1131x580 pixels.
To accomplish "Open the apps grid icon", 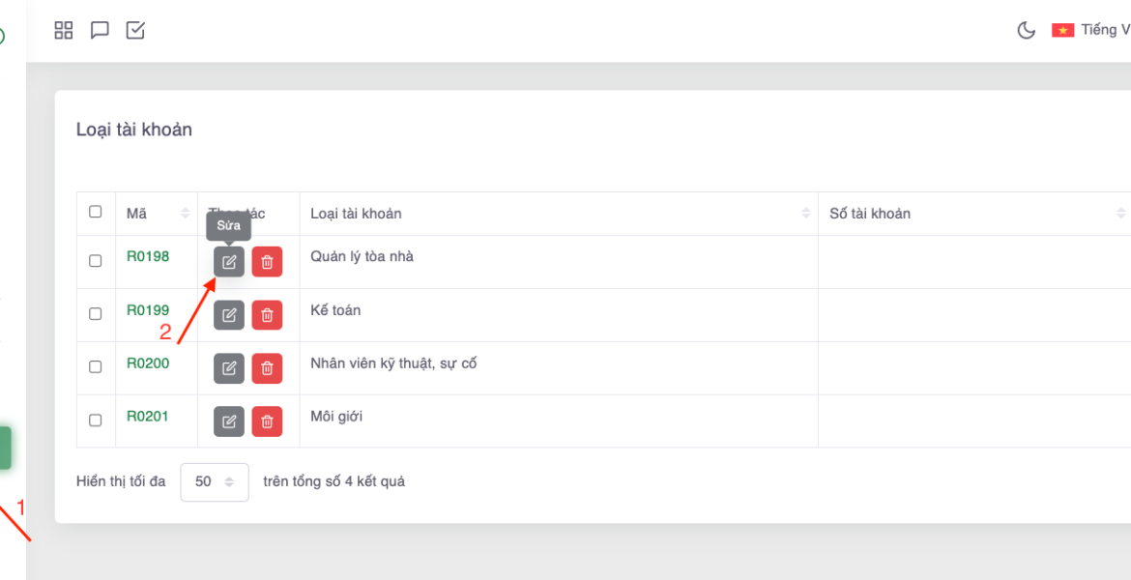I will (64, 30).
